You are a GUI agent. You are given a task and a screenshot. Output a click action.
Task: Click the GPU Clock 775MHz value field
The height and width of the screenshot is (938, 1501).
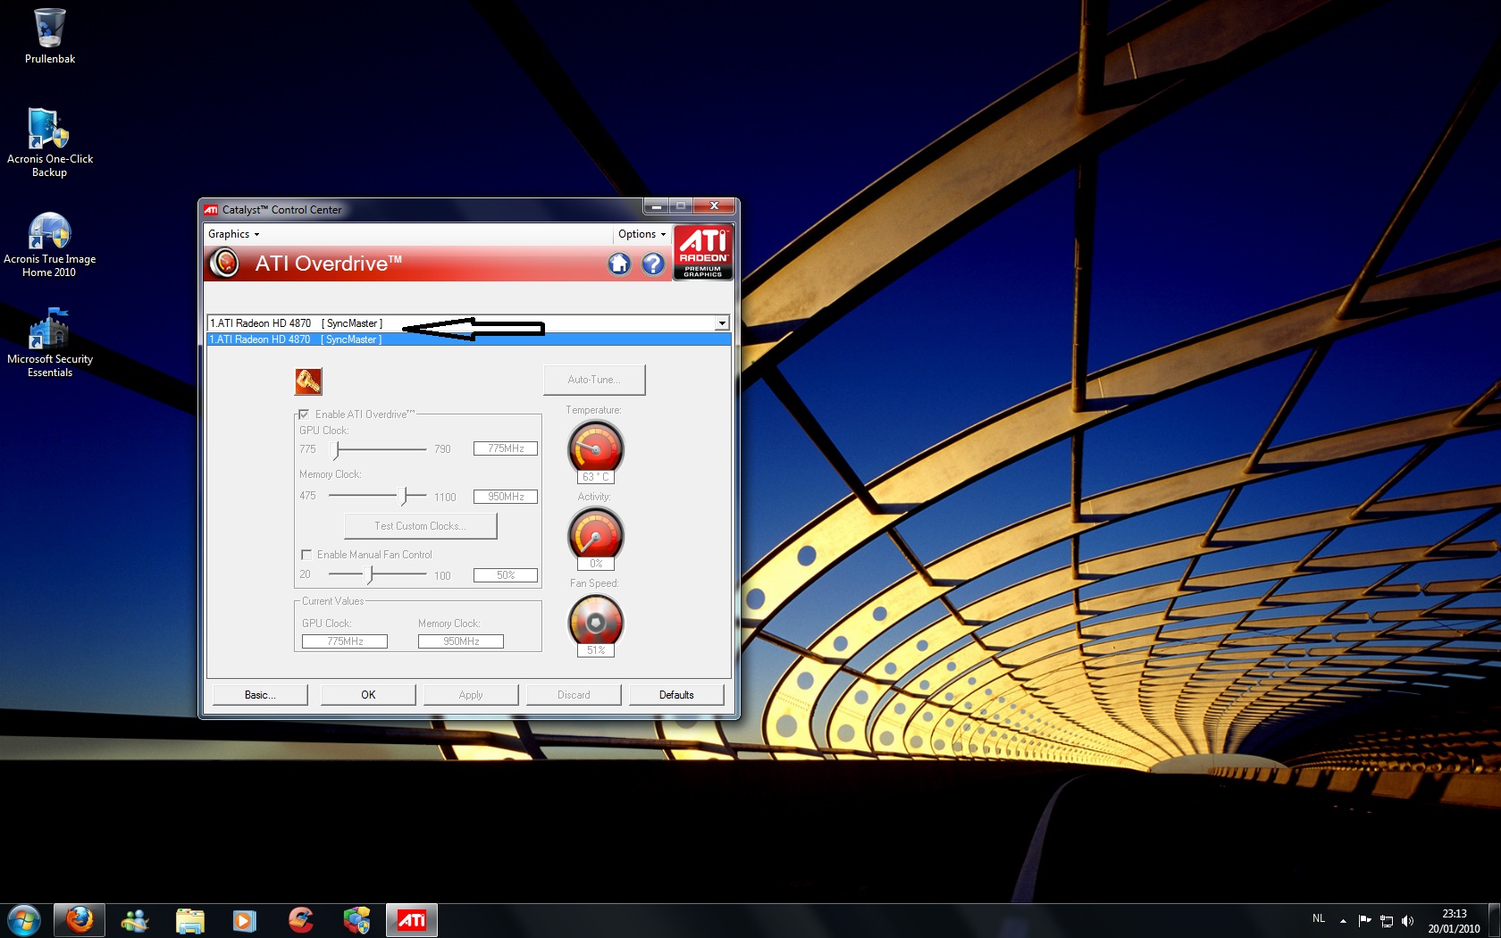[506, 448]
